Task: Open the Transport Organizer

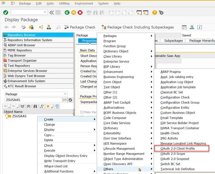Action: (38, 61)
